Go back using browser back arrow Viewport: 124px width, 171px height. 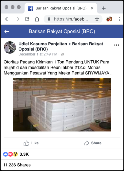coord(7,19)
